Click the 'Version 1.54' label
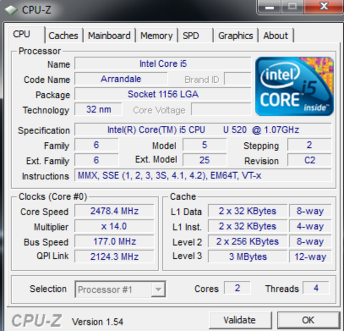Viewport: 344px width, 331px height. pos(97,322)
